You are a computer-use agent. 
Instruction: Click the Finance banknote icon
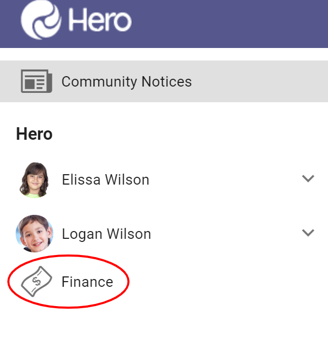coord(37,282)
